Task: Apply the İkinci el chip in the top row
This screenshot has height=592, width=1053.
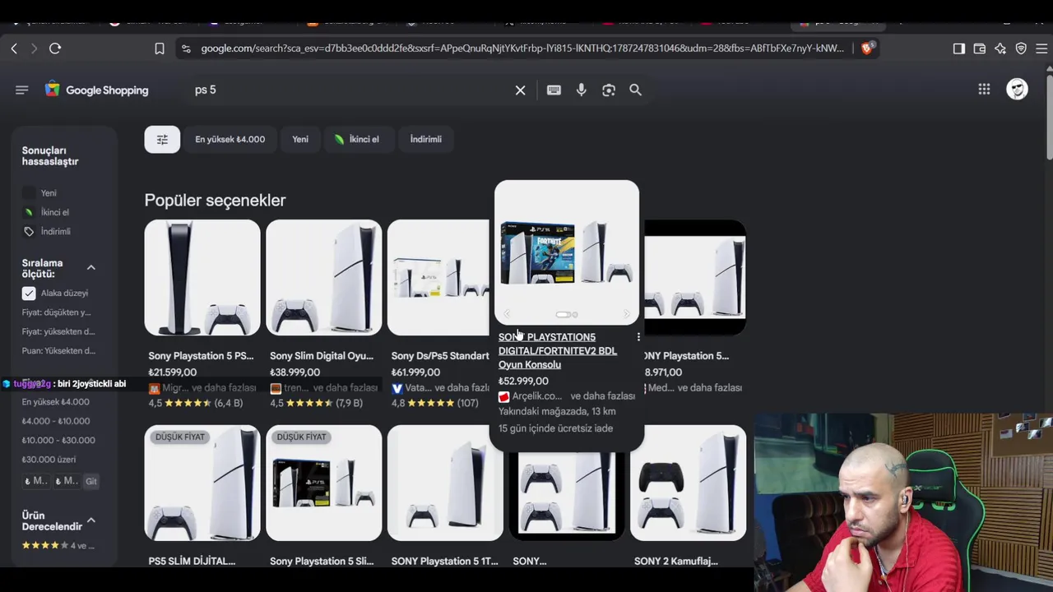Action: click(357, 139)
